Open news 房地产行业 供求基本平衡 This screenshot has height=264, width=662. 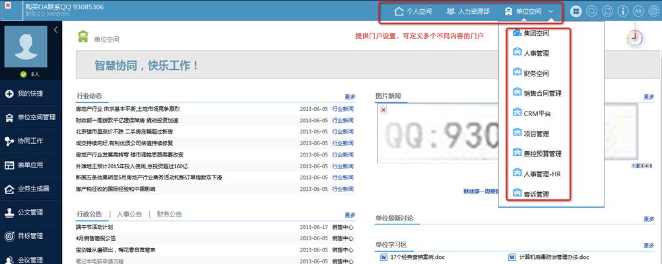coord(128,108)
